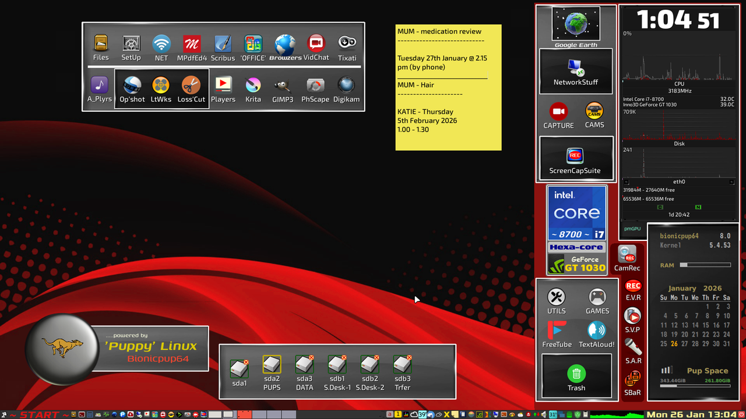Start the Tixati torrent client

coord(347,42)
